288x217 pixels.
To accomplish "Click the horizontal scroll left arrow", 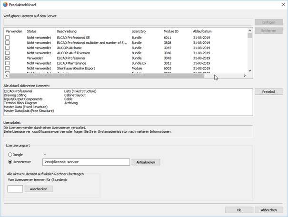I will point(7,76).
